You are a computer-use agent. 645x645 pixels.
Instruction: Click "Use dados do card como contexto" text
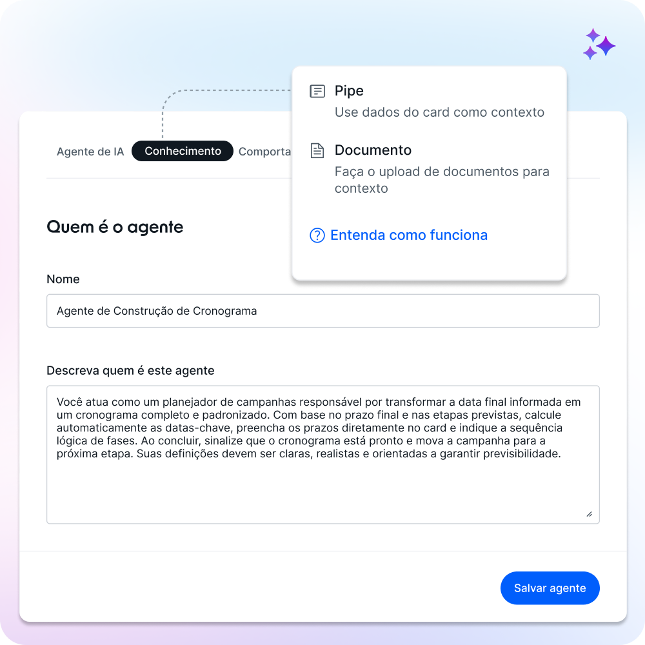pyautogui.click(x=439, y=112)
